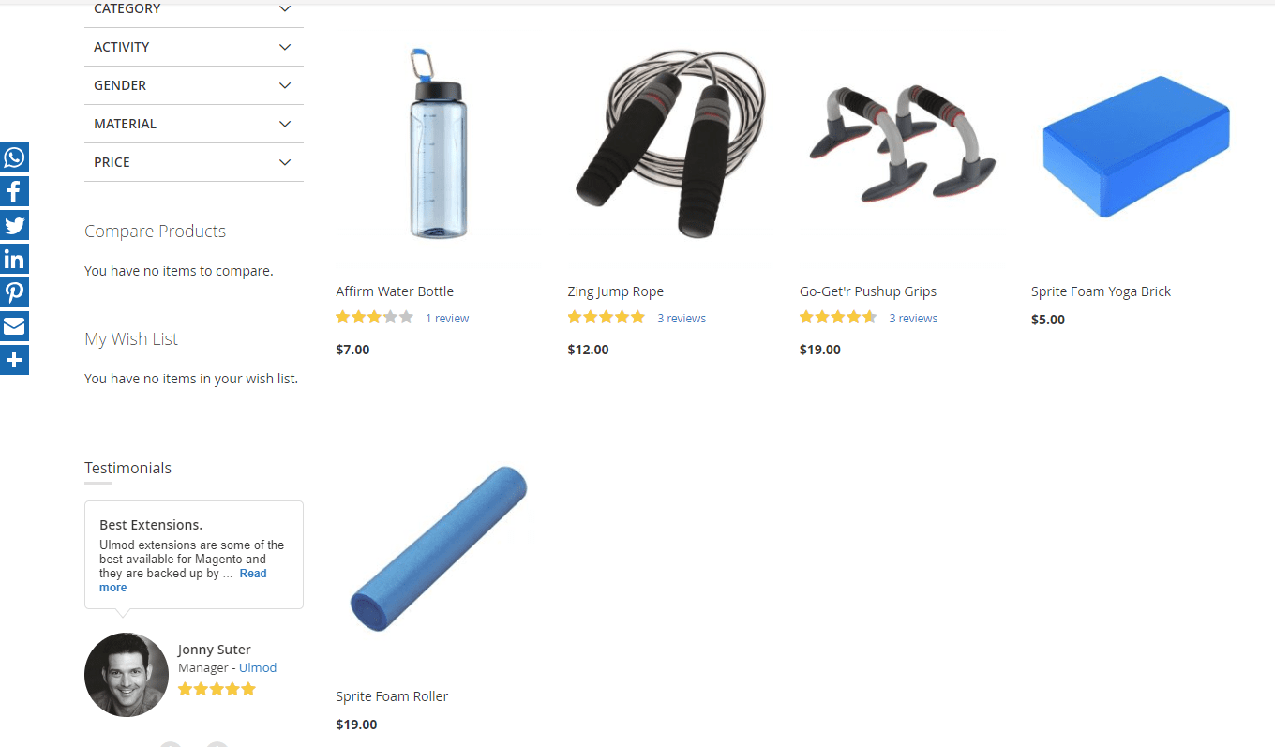Expand the Activity filter
This screenshot has height=747, width=1275.
click(194, 47)
